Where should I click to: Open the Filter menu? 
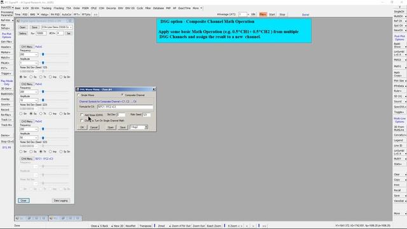[x=148, y=8]
